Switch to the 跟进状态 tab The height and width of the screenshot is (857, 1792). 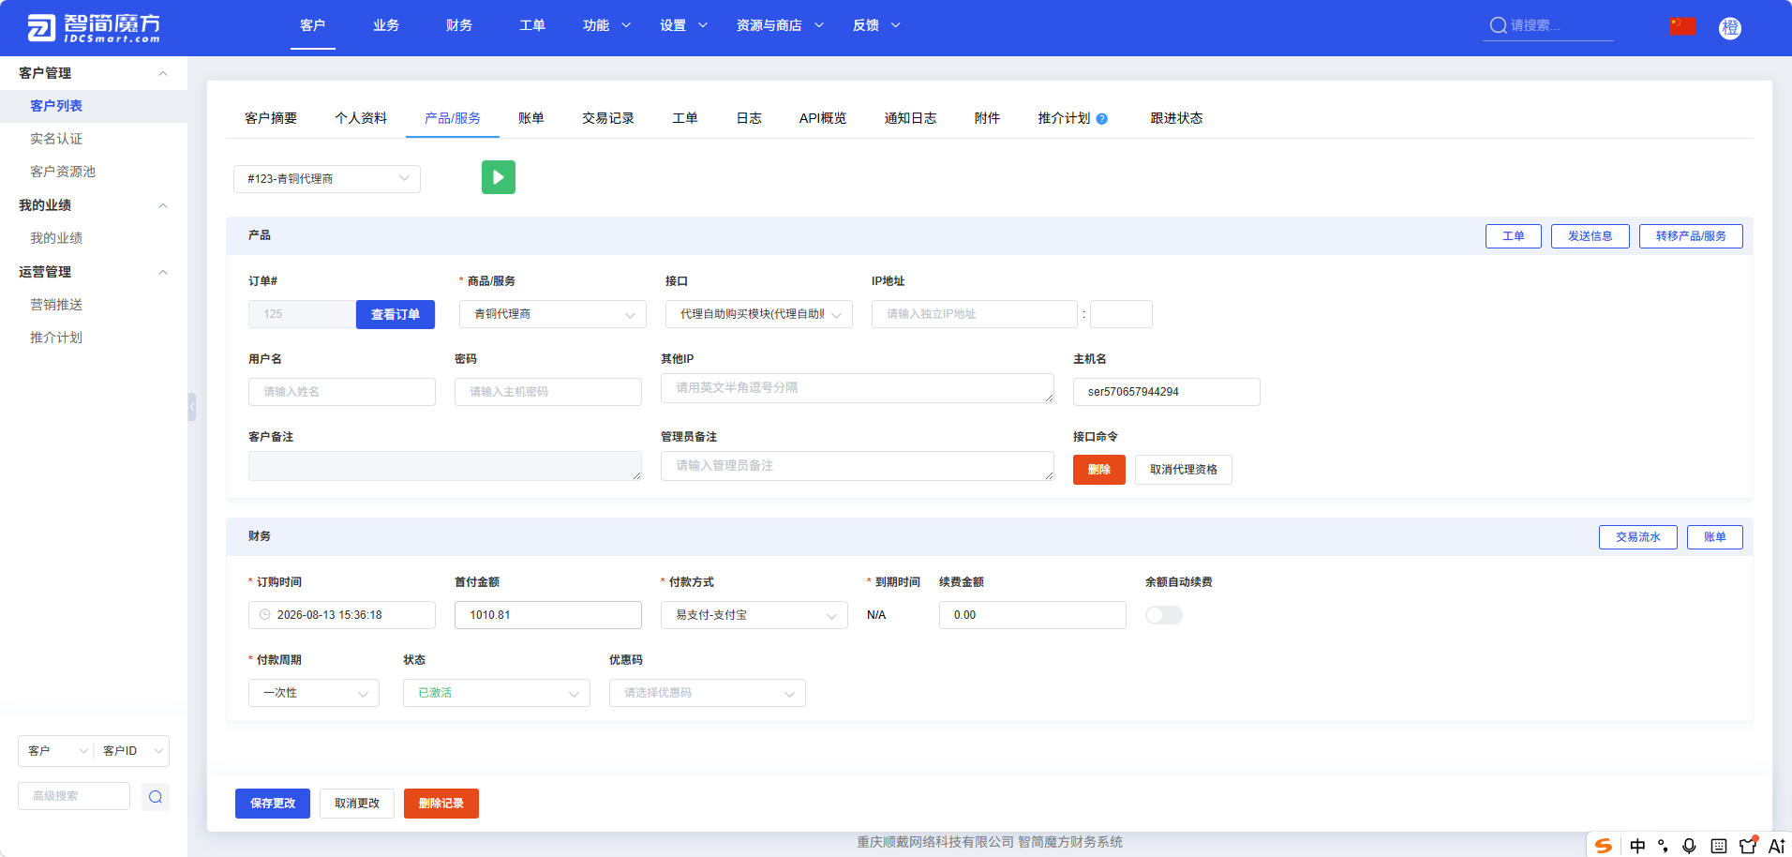(x=1176, y=118)
